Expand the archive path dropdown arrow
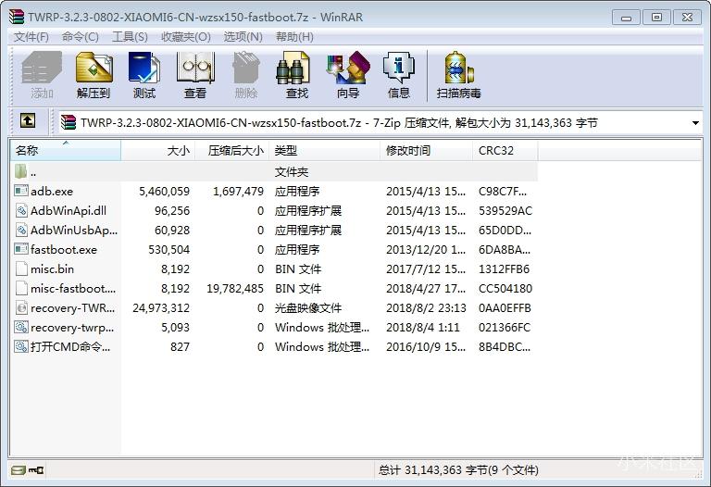711x487 pixels. coord(695,123)
